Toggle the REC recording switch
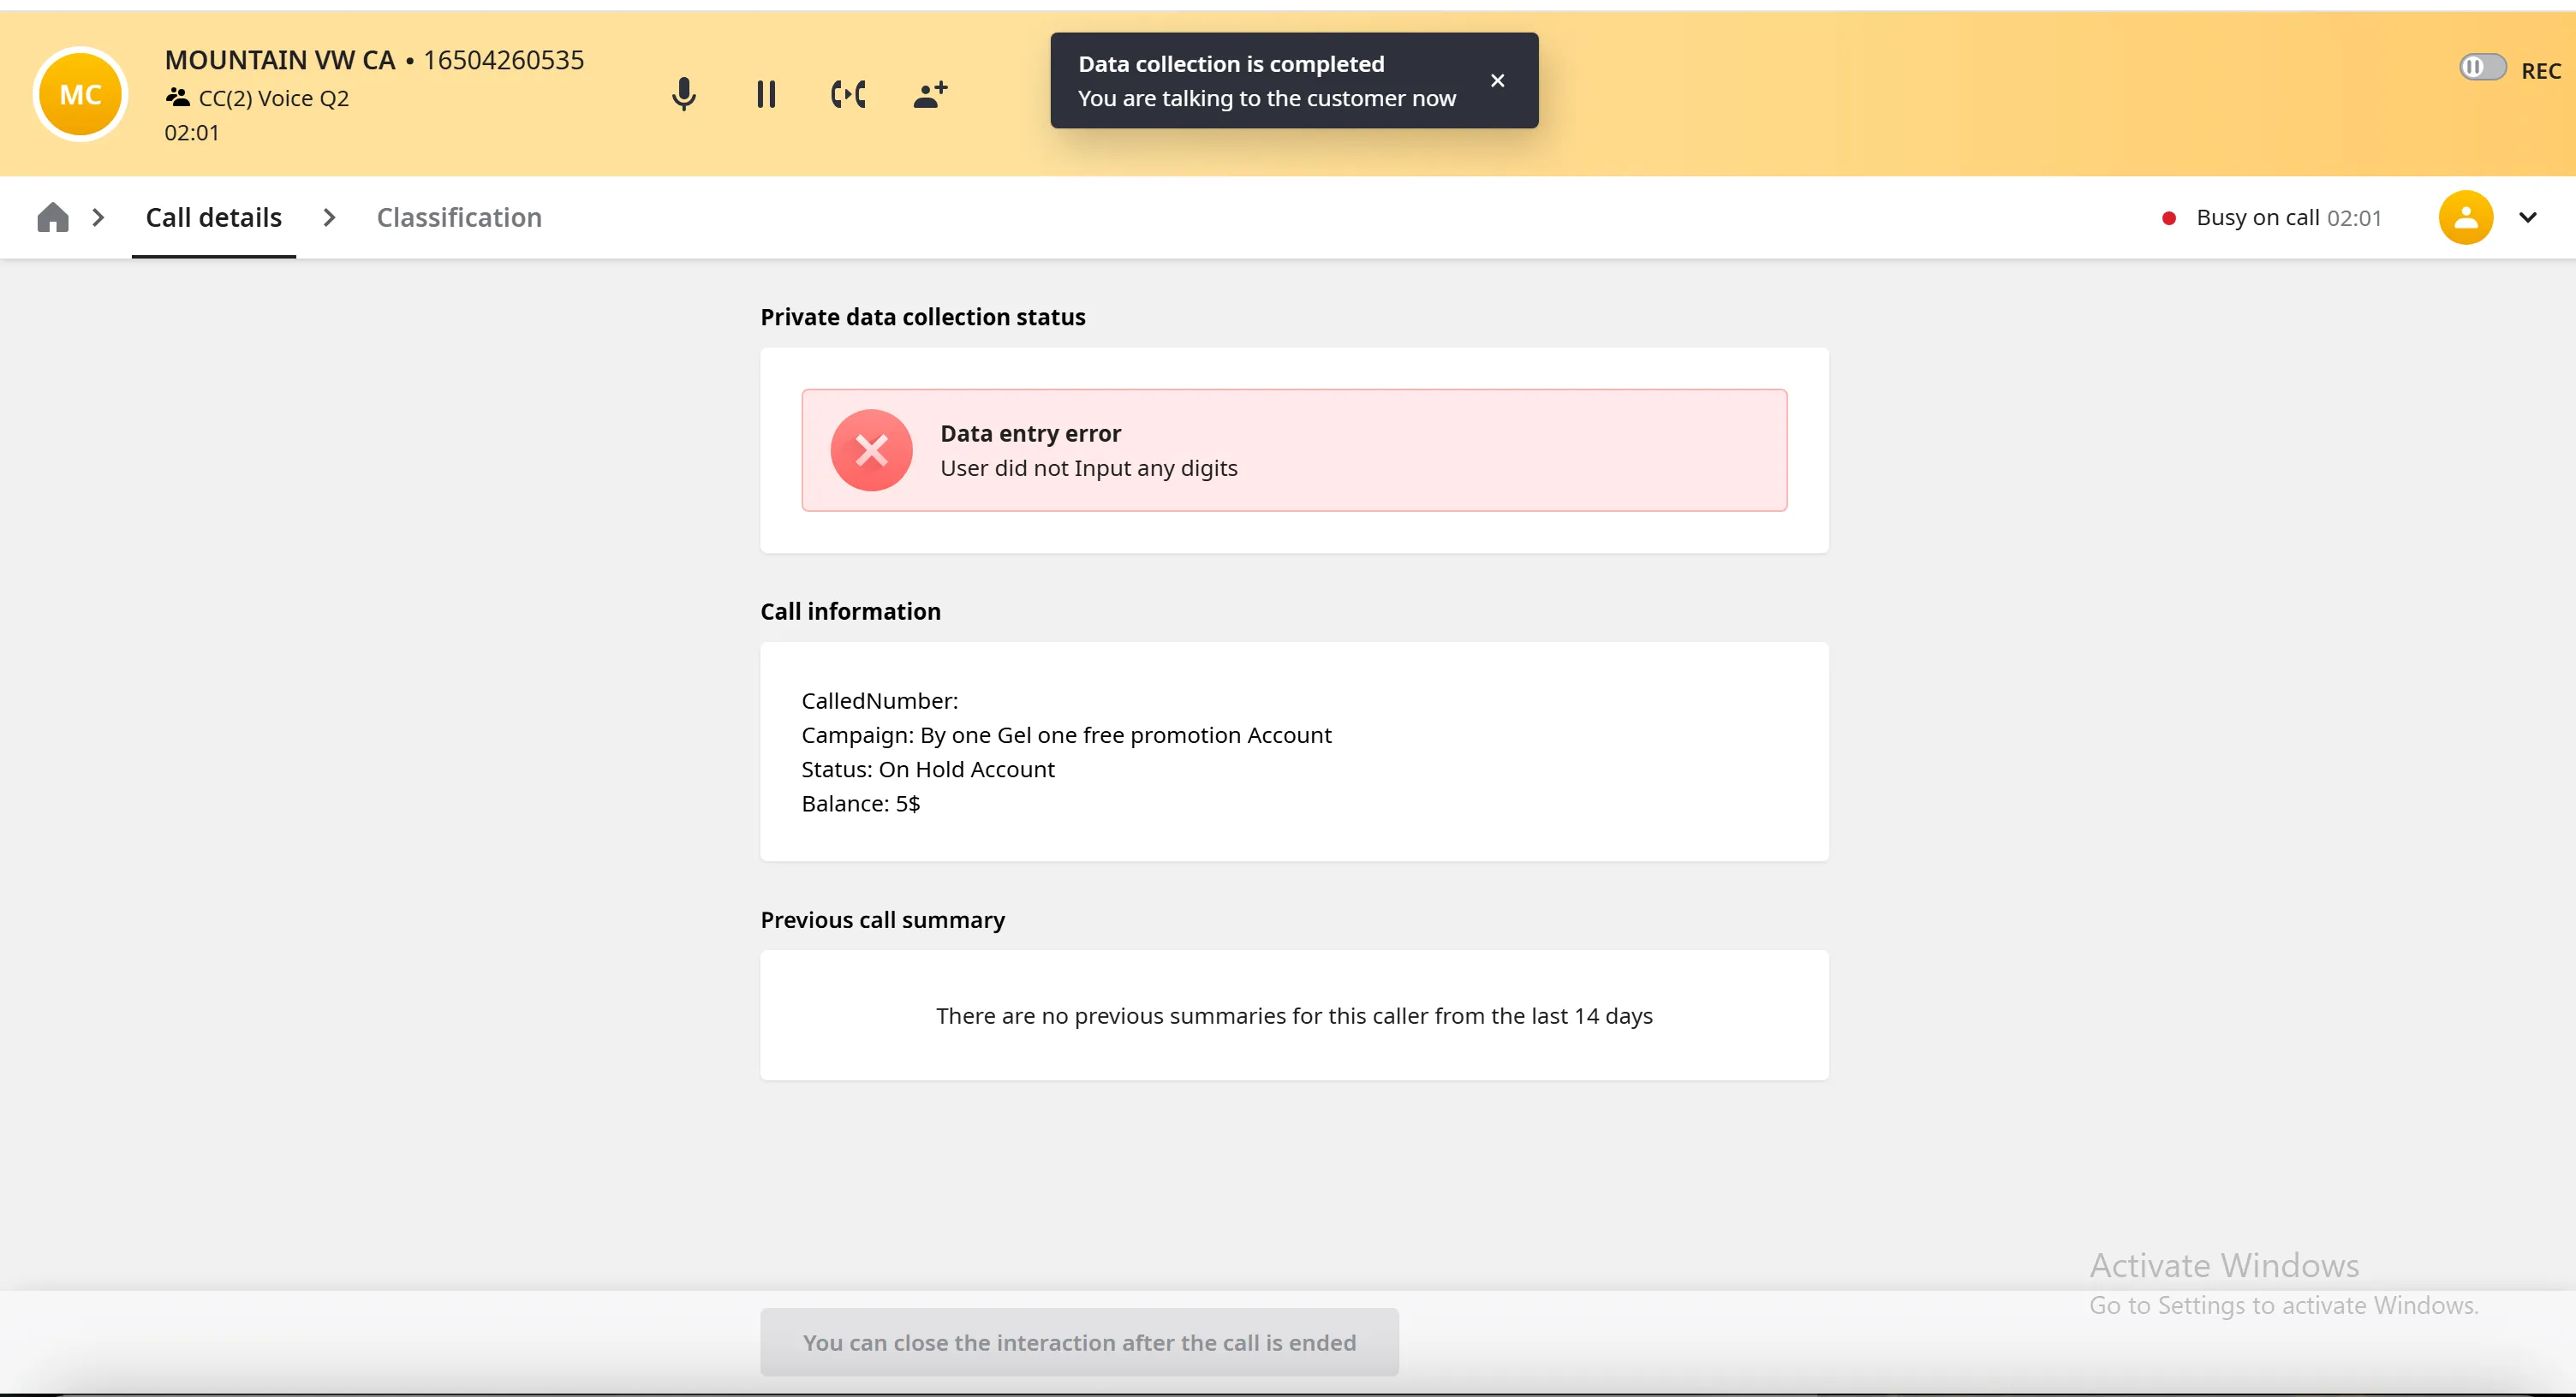Viewport: 2576px width, 1397px height. (x=2482, y=68)
